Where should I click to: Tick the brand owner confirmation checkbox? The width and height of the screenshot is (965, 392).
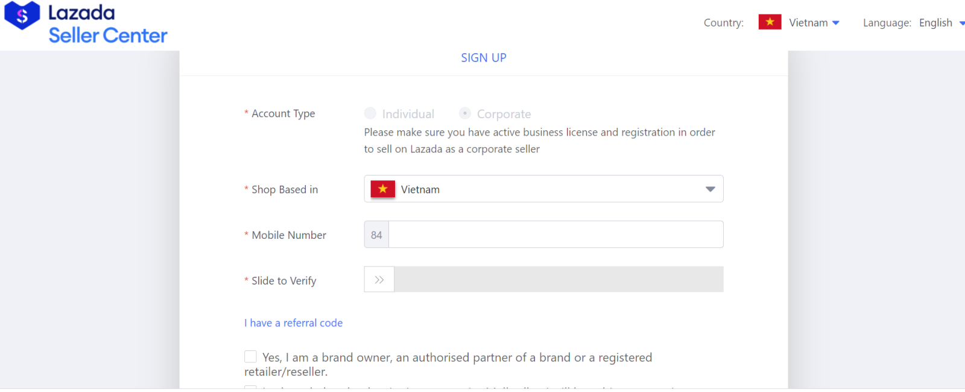tap(251, 357)
